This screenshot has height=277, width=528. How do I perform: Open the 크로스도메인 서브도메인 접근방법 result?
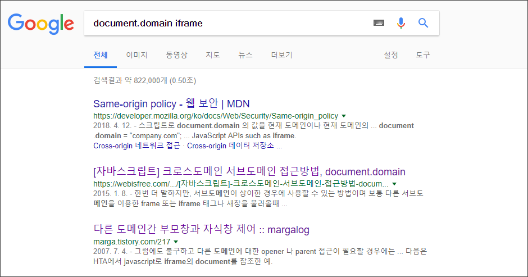(x=249, y=172)
